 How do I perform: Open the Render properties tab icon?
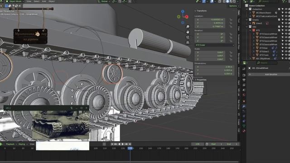(244, 75)
